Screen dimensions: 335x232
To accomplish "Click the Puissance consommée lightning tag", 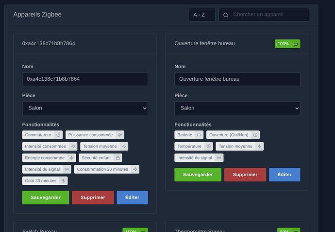I will [95, 135].
